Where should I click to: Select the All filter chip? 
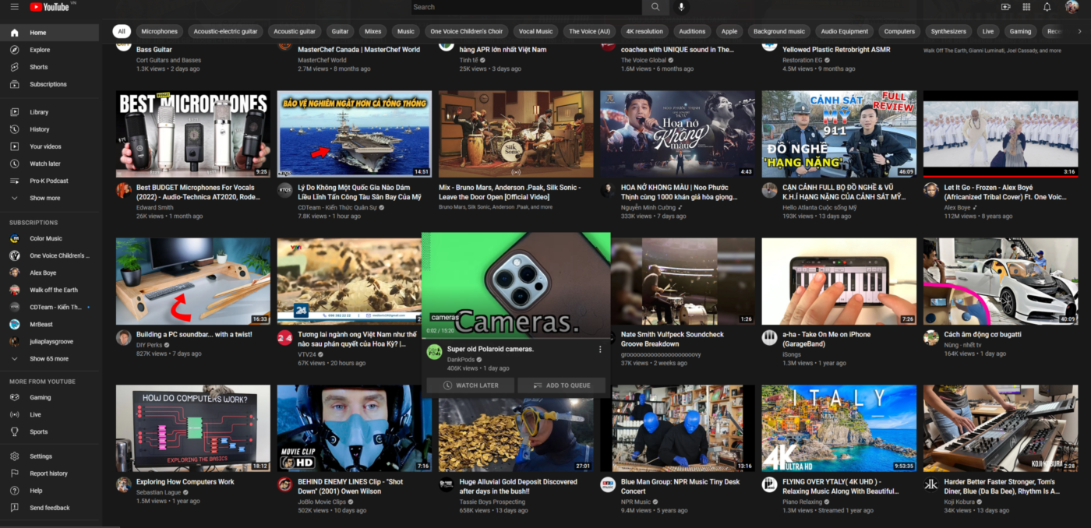(x=121, y=32)
